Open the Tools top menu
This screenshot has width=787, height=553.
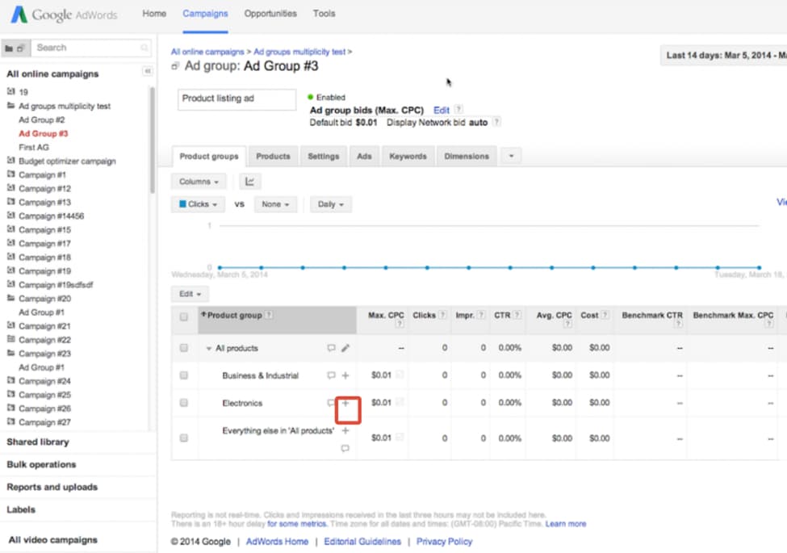(x=324, y=14)
